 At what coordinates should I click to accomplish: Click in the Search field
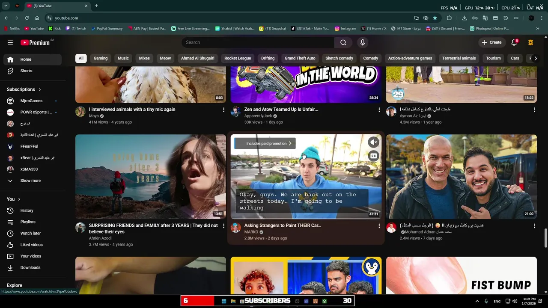(258, 42)
